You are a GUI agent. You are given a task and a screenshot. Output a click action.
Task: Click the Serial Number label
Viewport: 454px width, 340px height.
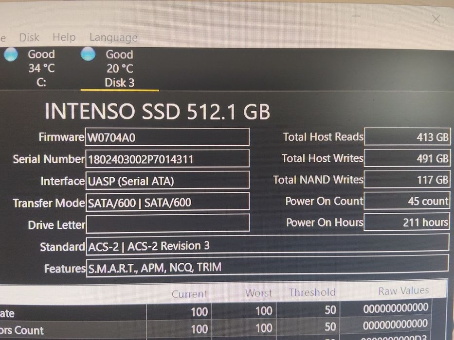(x=49, y=159)
